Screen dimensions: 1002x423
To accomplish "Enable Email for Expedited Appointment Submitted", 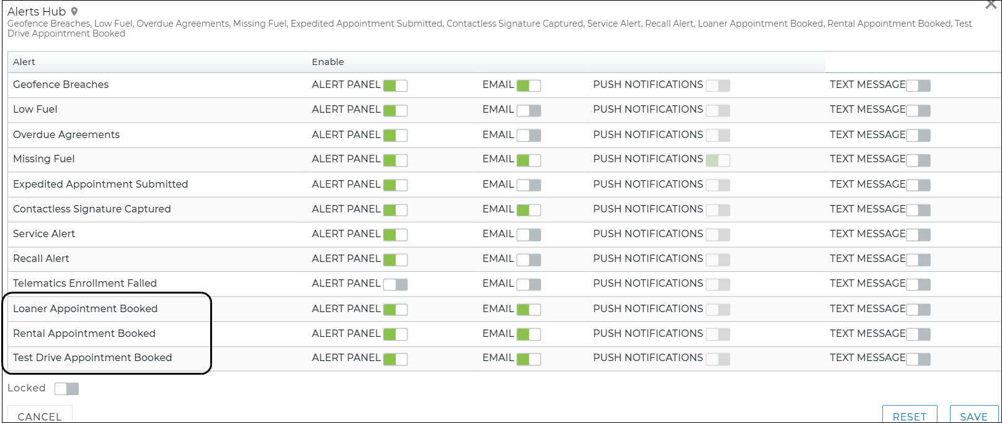I will [528, 185].
